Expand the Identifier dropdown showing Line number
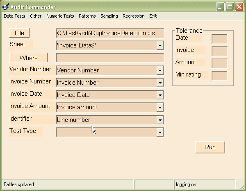The width and height of the screenshot is (246, 191). coord(160,120)
